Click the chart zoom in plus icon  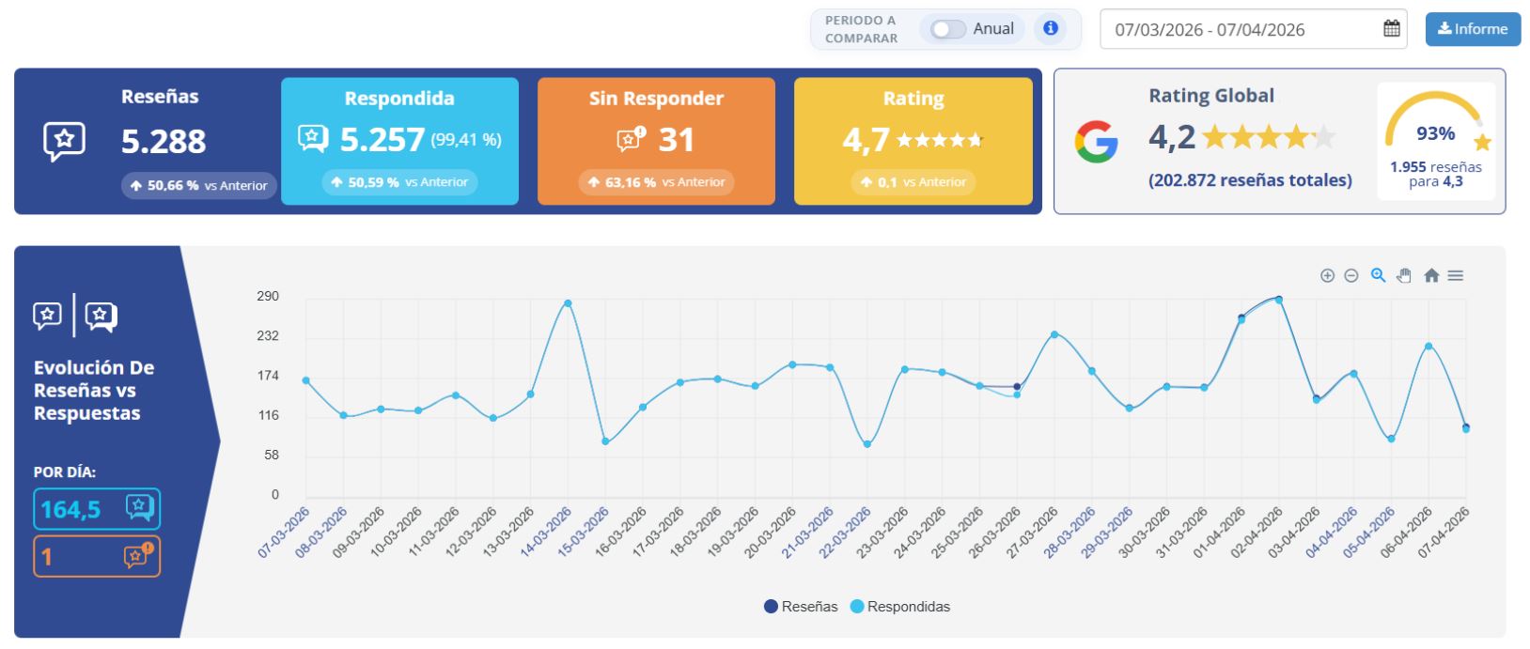(x=1327, y=275)
